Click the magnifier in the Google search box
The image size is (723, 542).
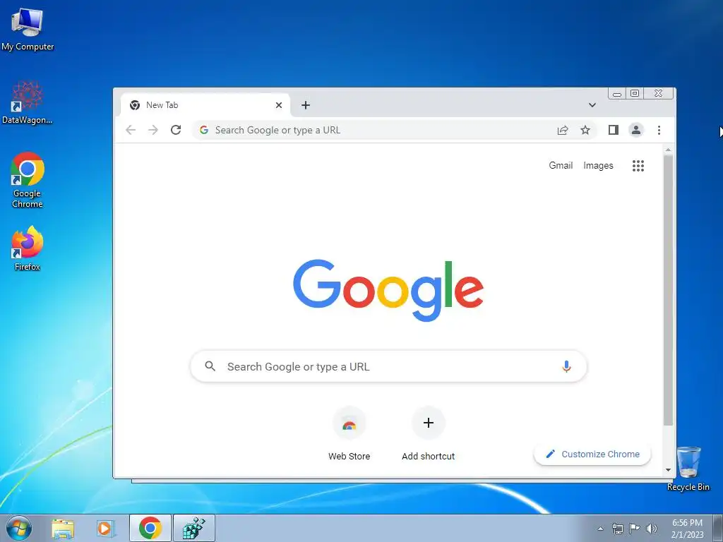coord(210,366)
